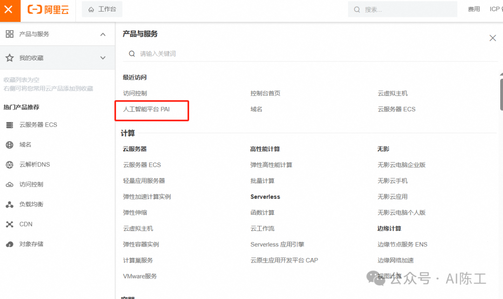Open 云服务器 ECS in hot products sidebar

click(38, 125)
